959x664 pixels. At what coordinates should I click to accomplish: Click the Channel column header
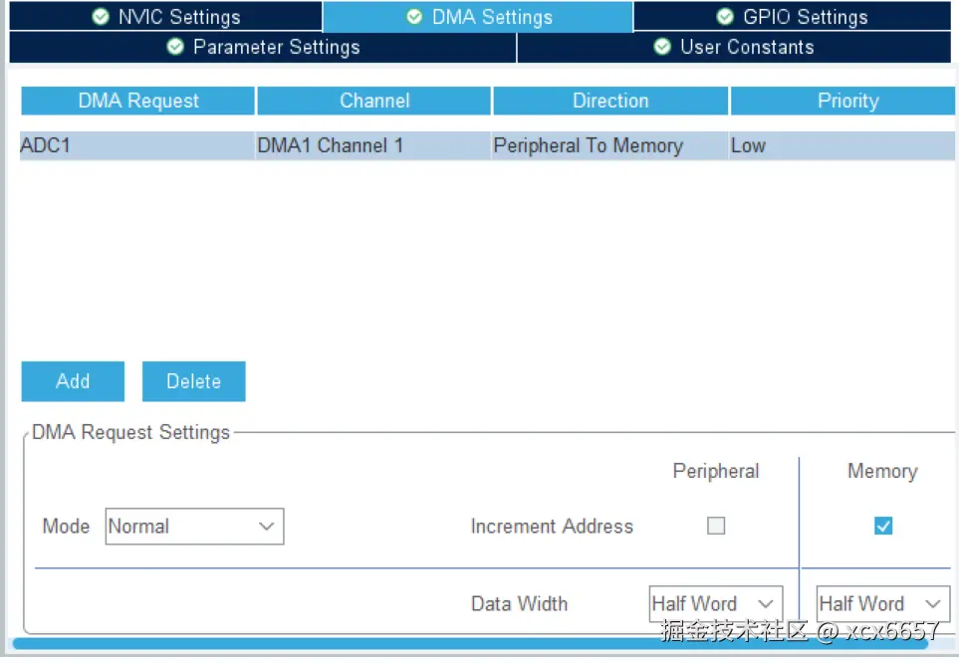point(374,101)
